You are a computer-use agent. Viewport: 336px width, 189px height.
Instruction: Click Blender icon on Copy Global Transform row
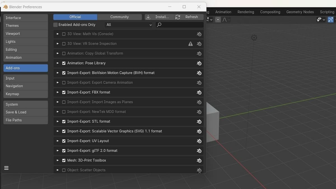[x=199, y=53]
